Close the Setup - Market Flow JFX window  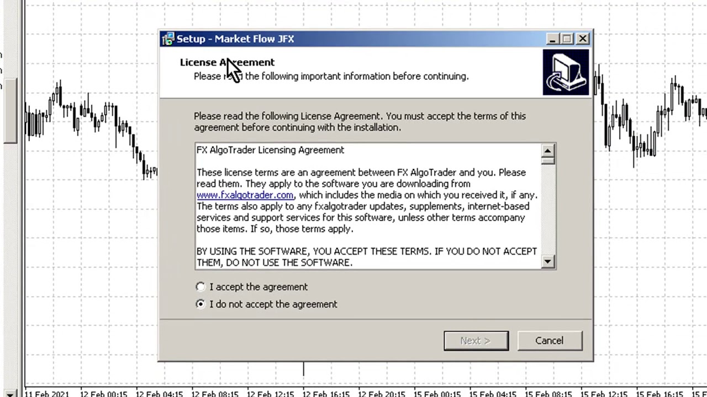[583, 39]
